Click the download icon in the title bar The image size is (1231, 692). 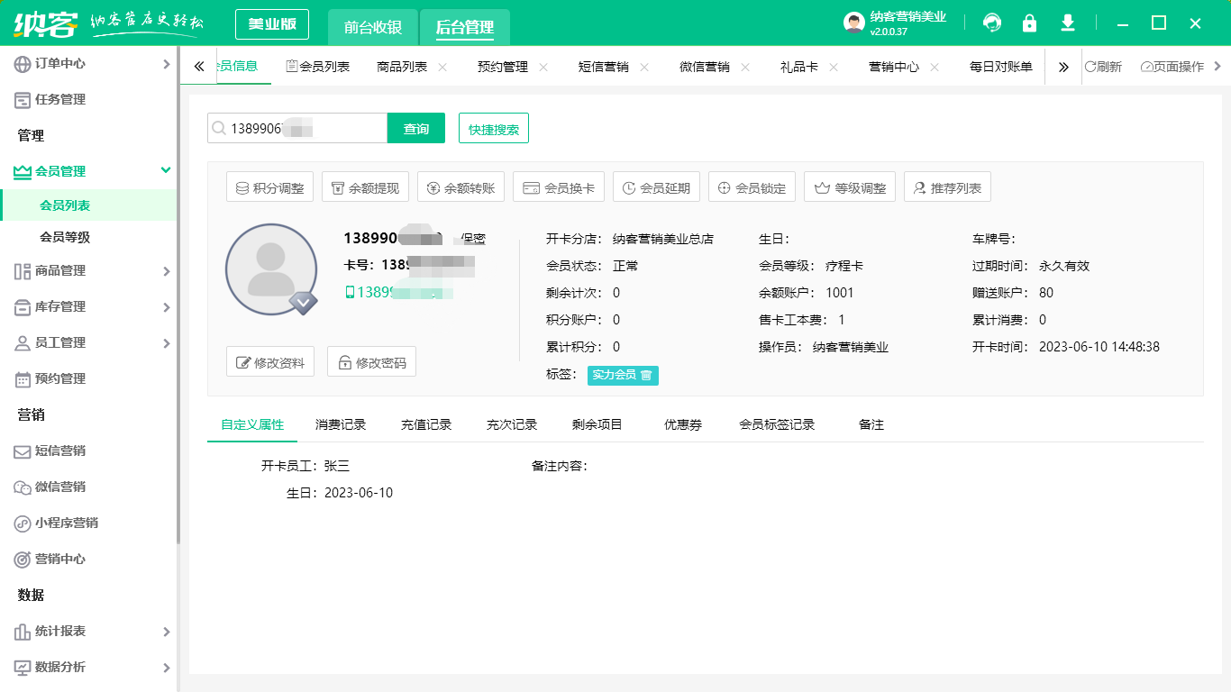[1067, 23]
